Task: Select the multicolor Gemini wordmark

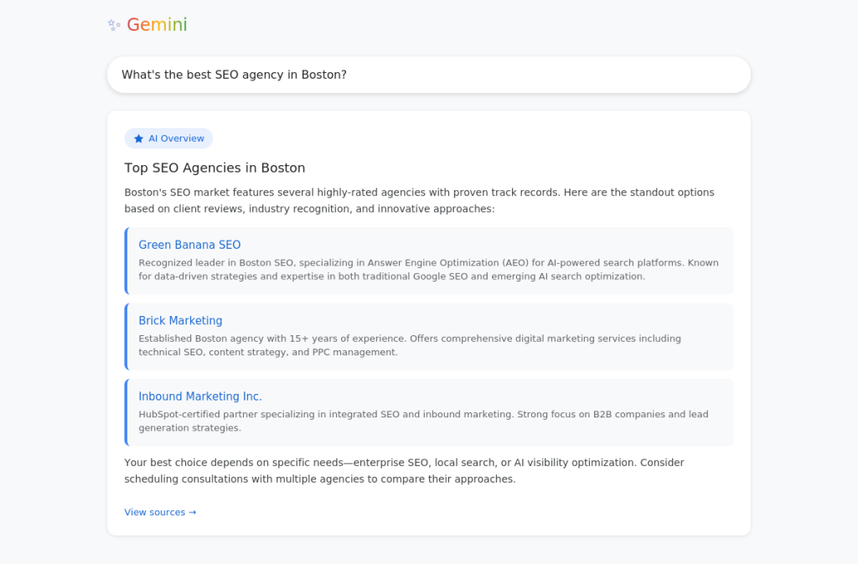Action: (156, 24)
